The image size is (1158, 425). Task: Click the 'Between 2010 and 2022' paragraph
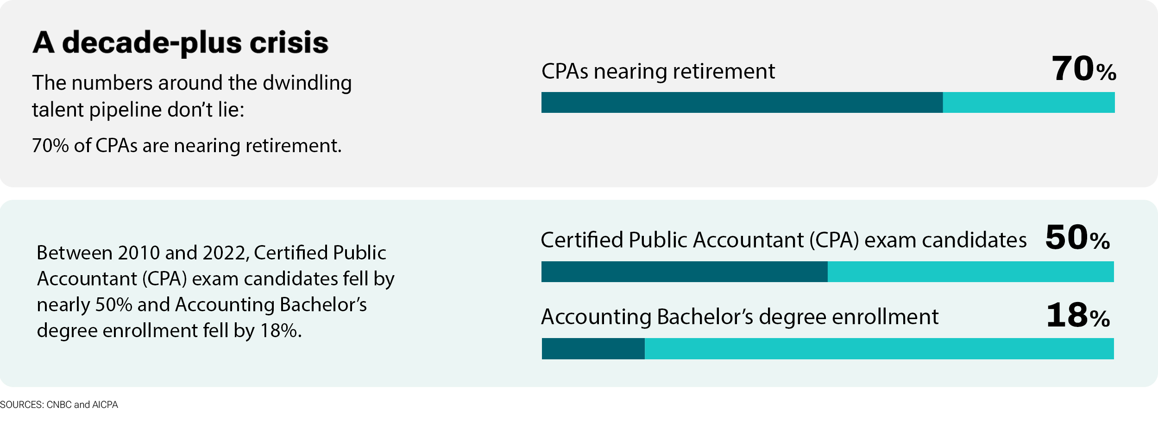pyautogui.click(x=215, y=291)
